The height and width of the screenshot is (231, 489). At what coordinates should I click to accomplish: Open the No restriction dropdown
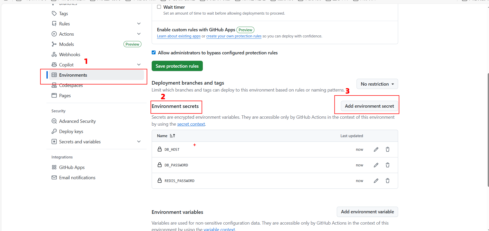click(377, 84)
